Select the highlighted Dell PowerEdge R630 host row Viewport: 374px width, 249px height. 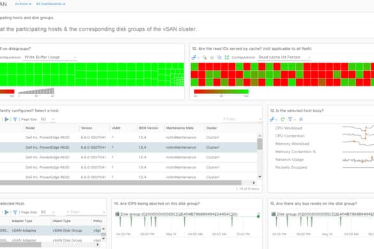tap(129, 147)
